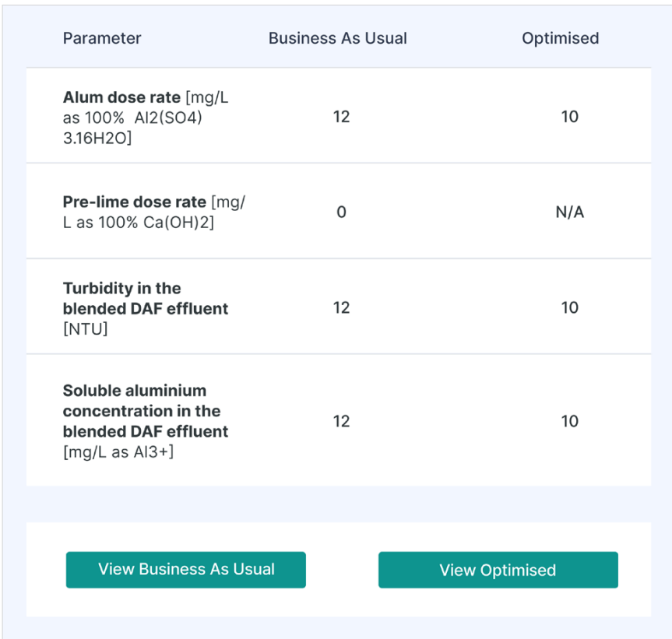The image size is (672, 639).
Task: Click the Turbidity in the blended DAF effluent label
Action: (145, 299)
